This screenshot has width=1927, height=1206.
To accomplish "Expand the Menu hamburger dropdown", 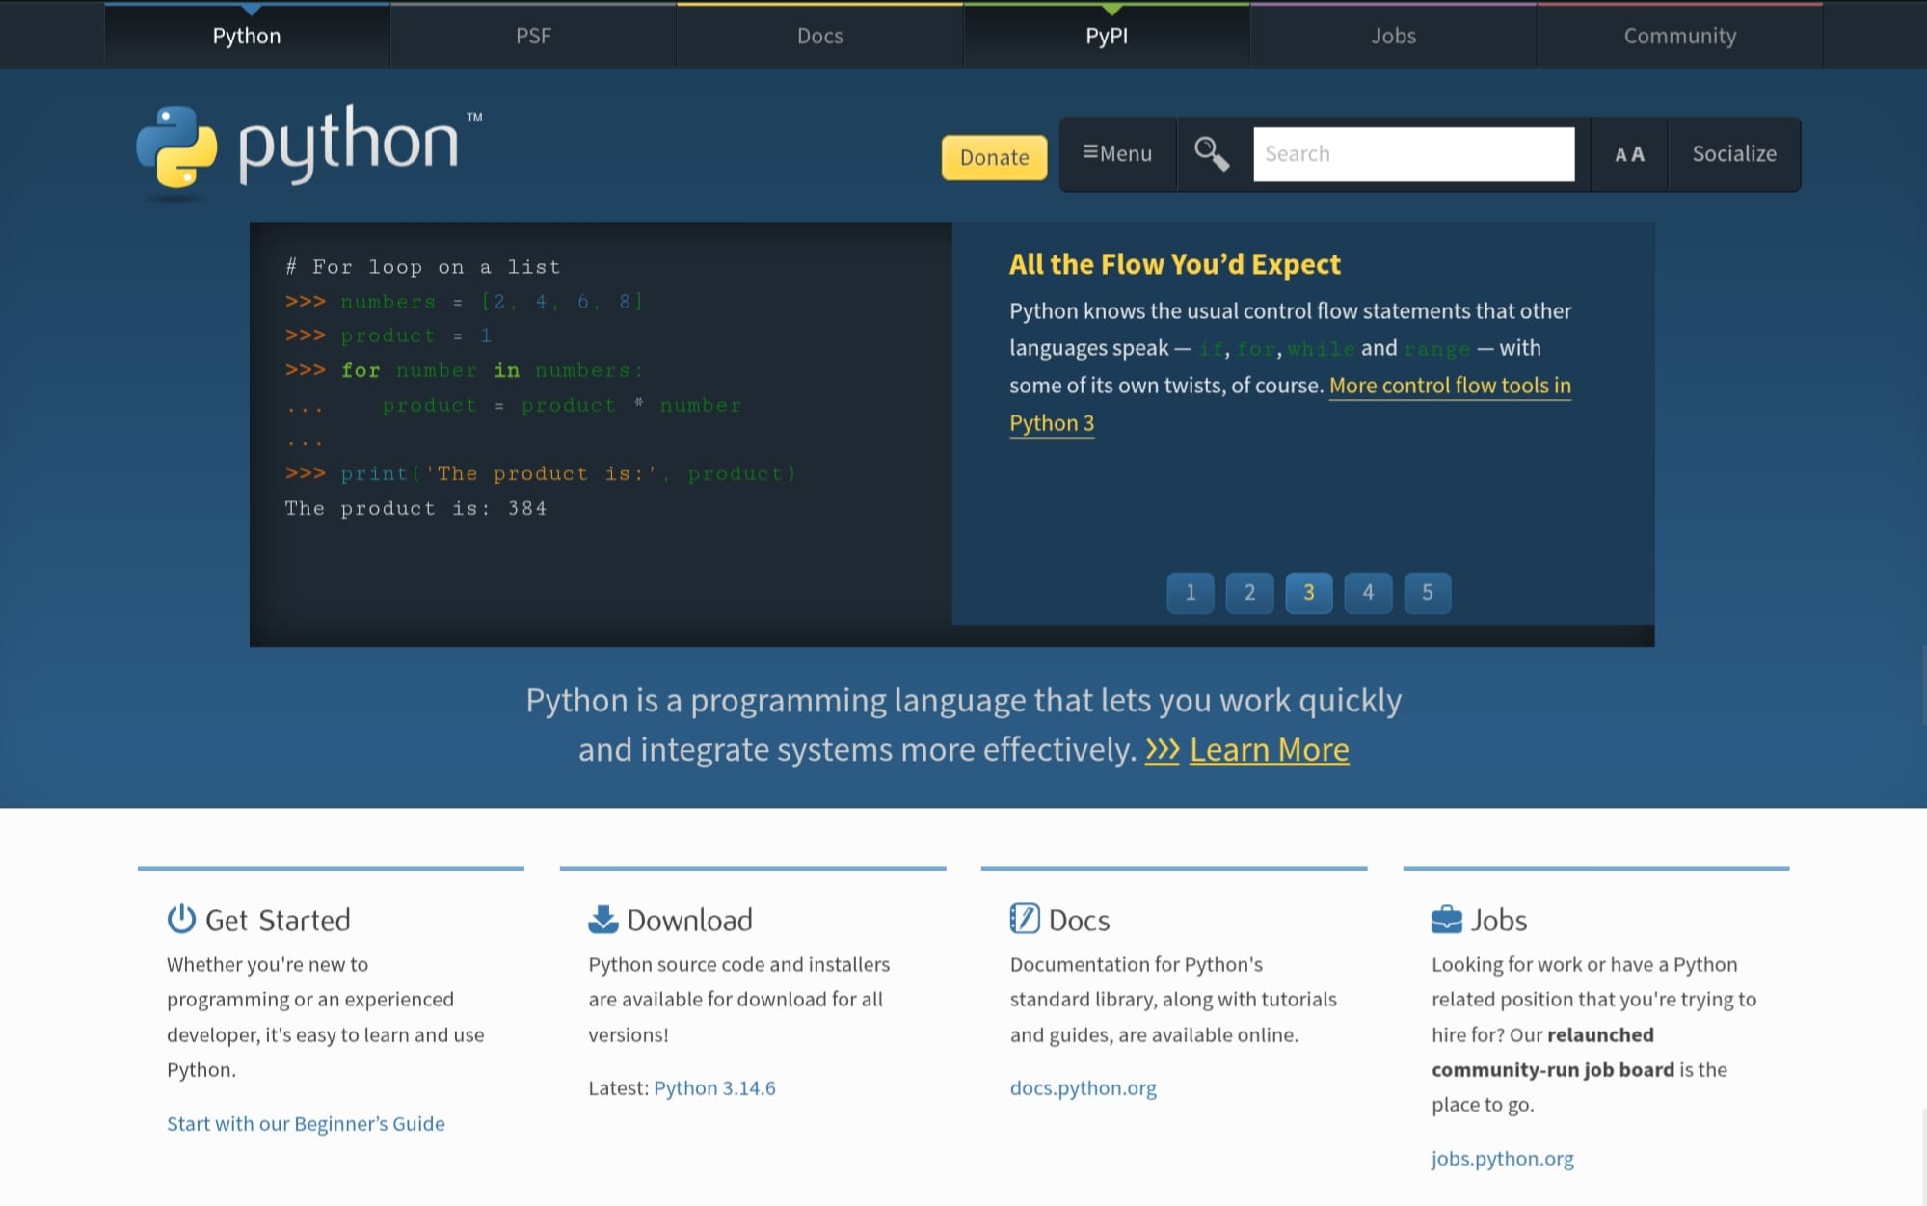I will coord(1117,154).
